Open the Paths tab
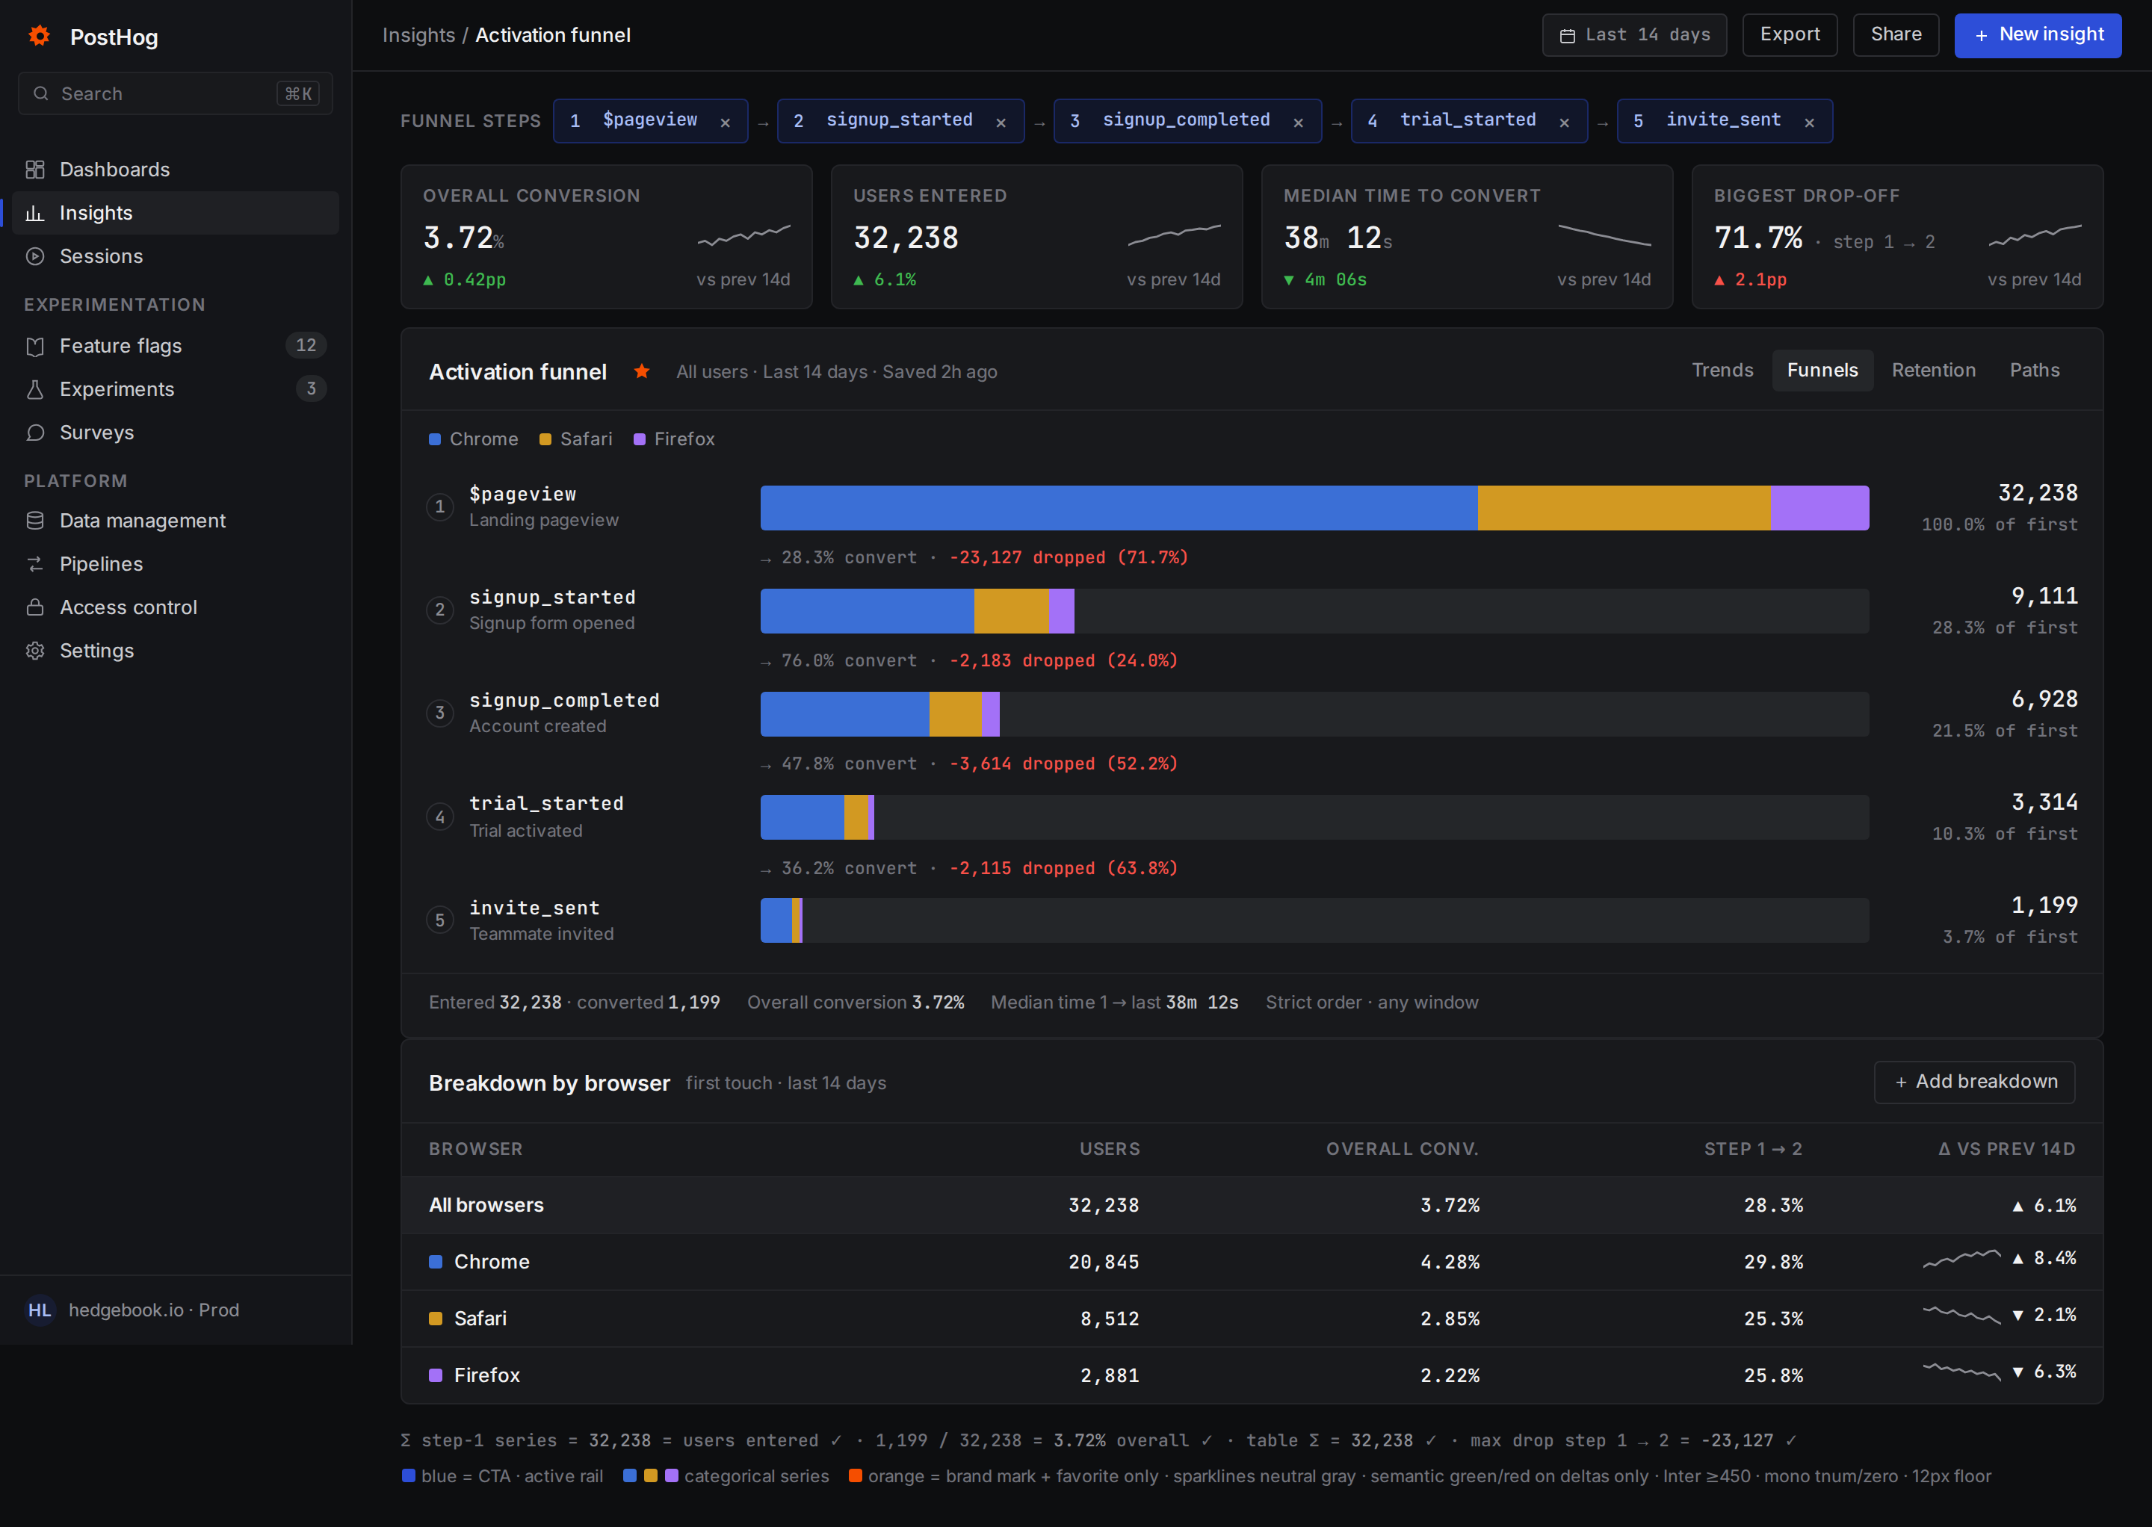 [2035, 371]
